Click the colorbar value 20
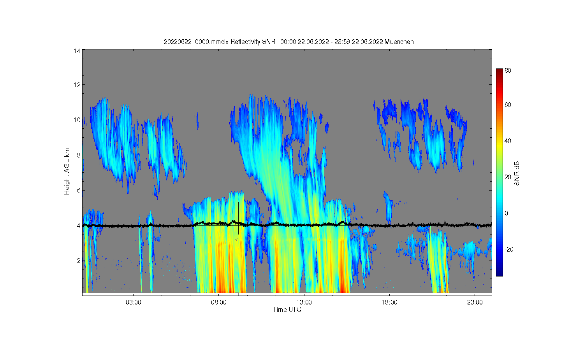This screenshot has height=350, width=584. click(508, 177)
